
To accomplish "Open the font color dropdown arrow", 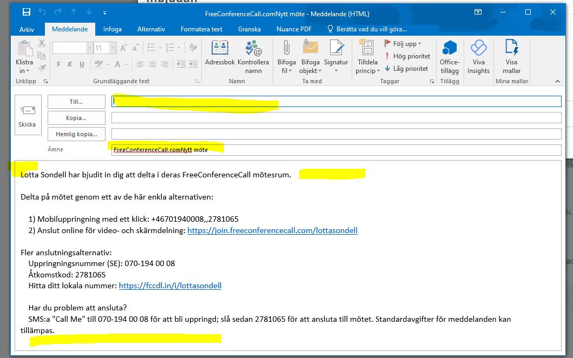I will (126, 65).
